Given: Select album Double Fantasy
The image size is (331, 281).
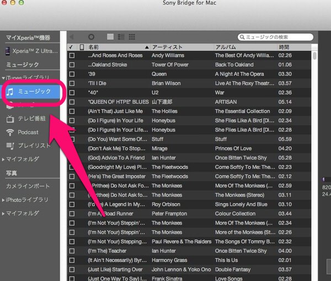Looking at the screenshot, I should (233, 269).
